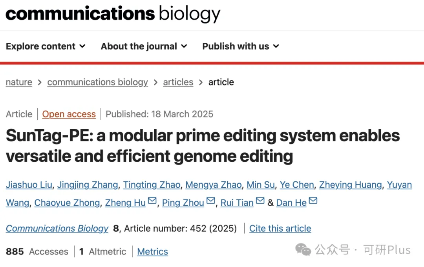Open author Chaoyue Zhong's link
Image resolution: width=424 pixels, height=267 pixels.
pos(67,203)
